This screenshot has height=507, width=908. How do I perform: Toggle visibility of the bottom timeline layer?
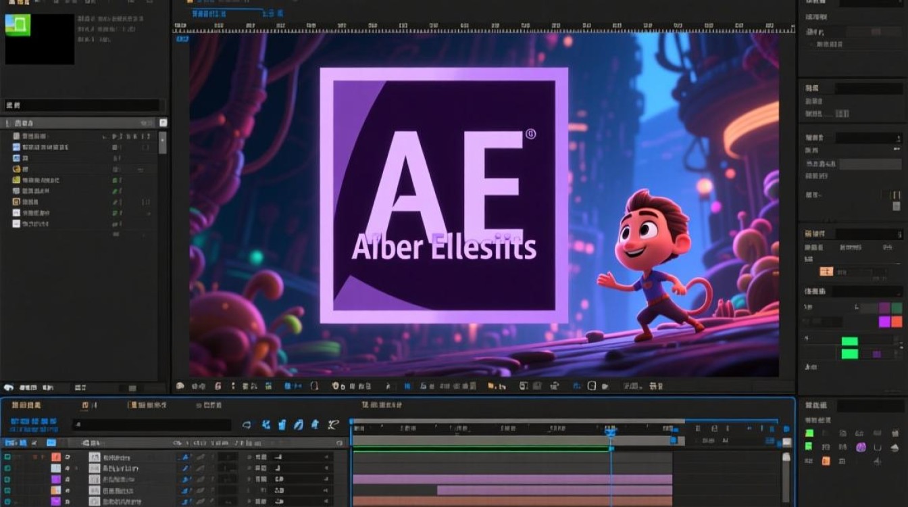coord(8,501)
